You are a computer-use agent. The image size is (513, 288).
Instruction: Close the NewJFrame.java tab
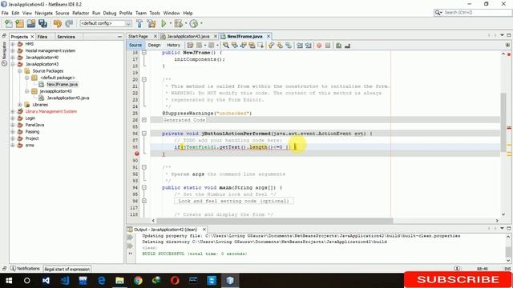(x=269, y=36)
